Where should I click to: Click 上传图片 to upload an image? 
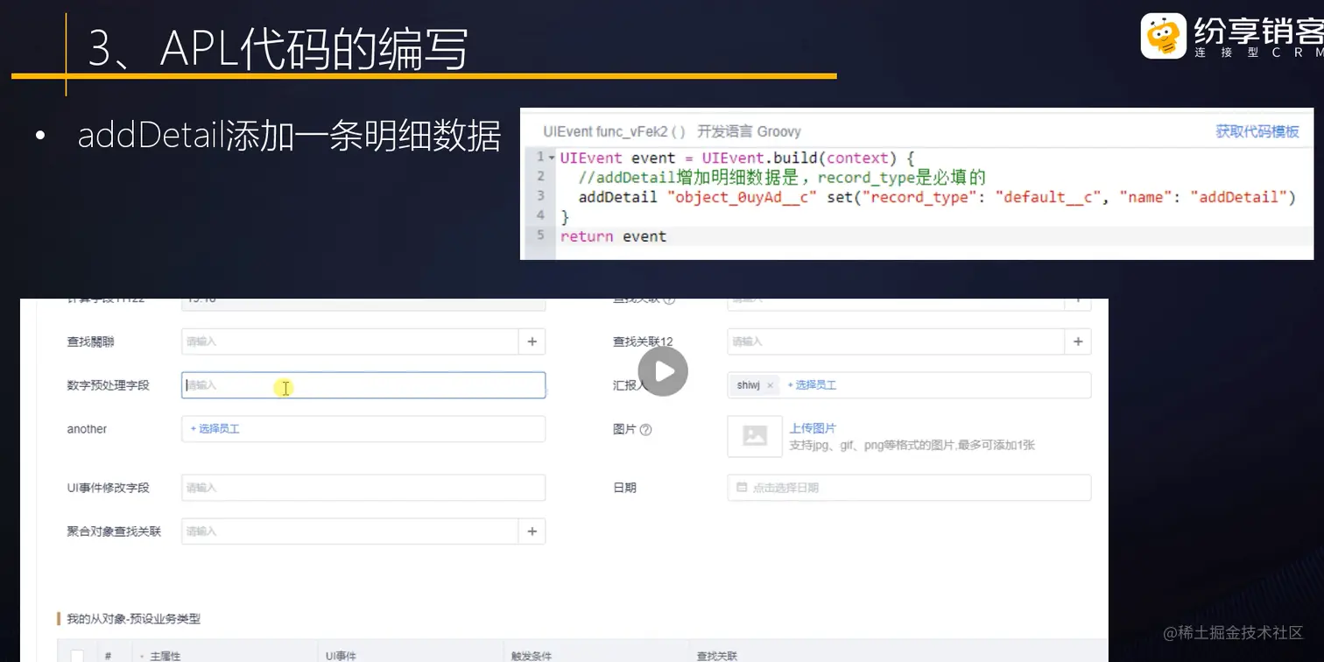click(x=813, y=428)
